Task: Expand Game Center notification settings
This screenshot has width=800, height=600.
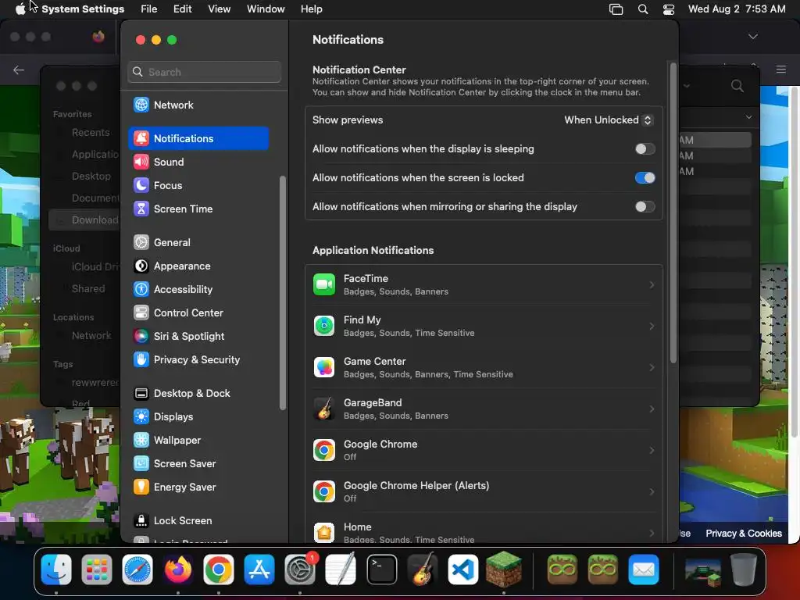Action: point(484,367)
